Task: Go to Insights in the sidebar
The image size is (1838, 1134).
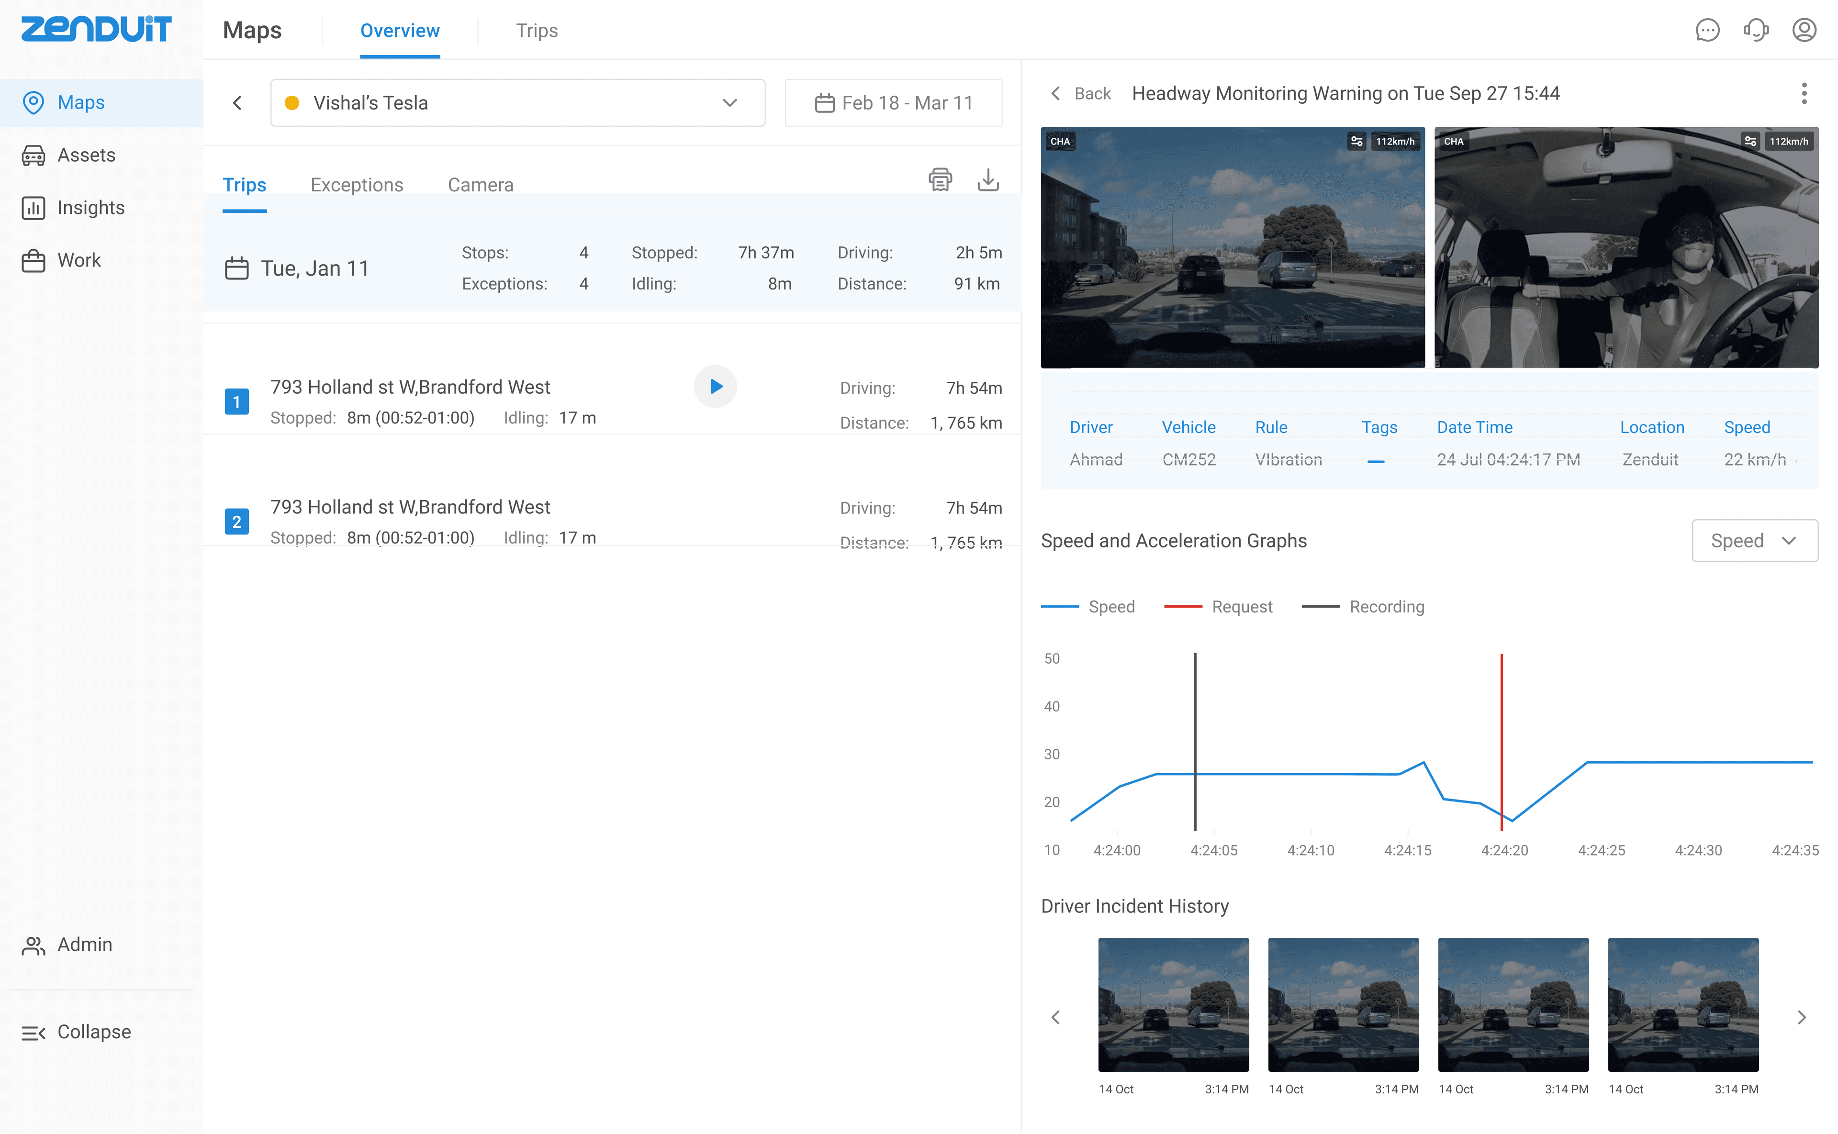Action: (91, 208)
